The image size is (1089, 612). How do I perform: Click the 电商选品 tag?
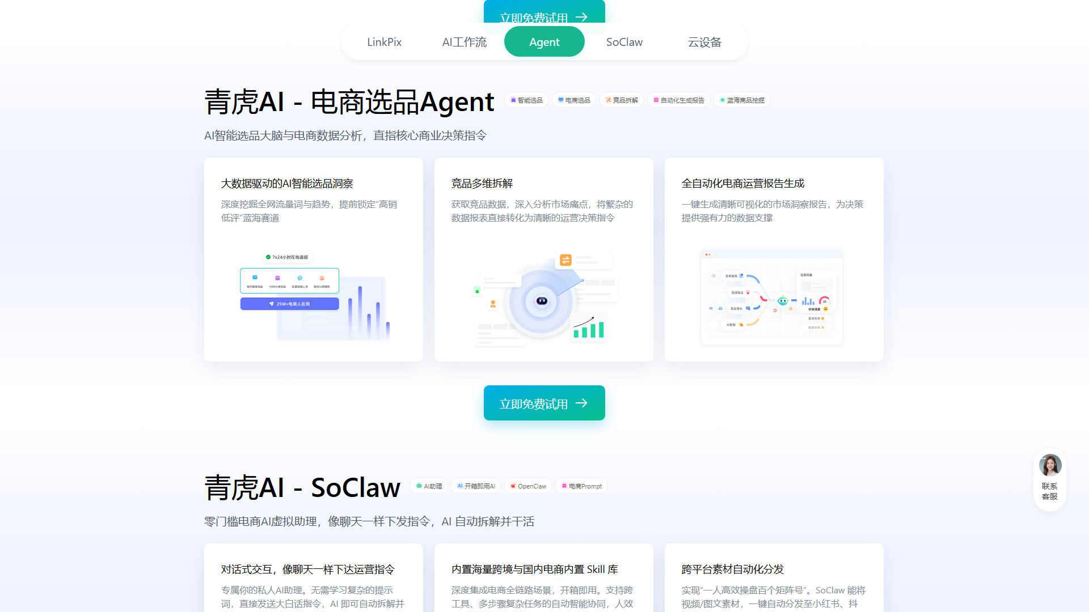[x=574, y=100]
